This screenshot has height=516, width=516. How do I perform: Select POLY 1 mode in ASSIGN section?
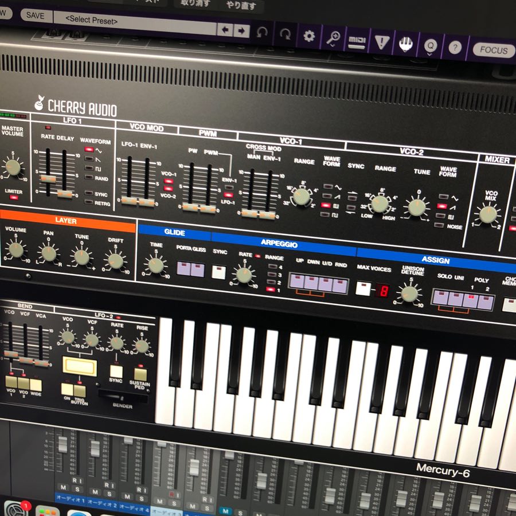(x=471, y=301)
